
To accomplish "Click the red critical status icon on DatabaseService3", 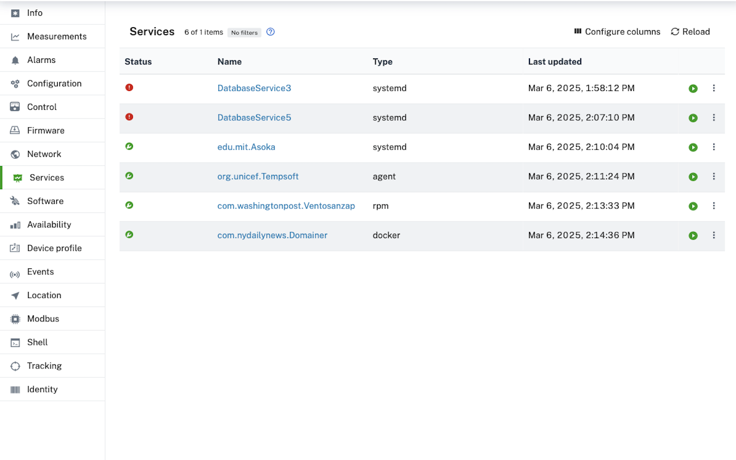I will point(129,87).
